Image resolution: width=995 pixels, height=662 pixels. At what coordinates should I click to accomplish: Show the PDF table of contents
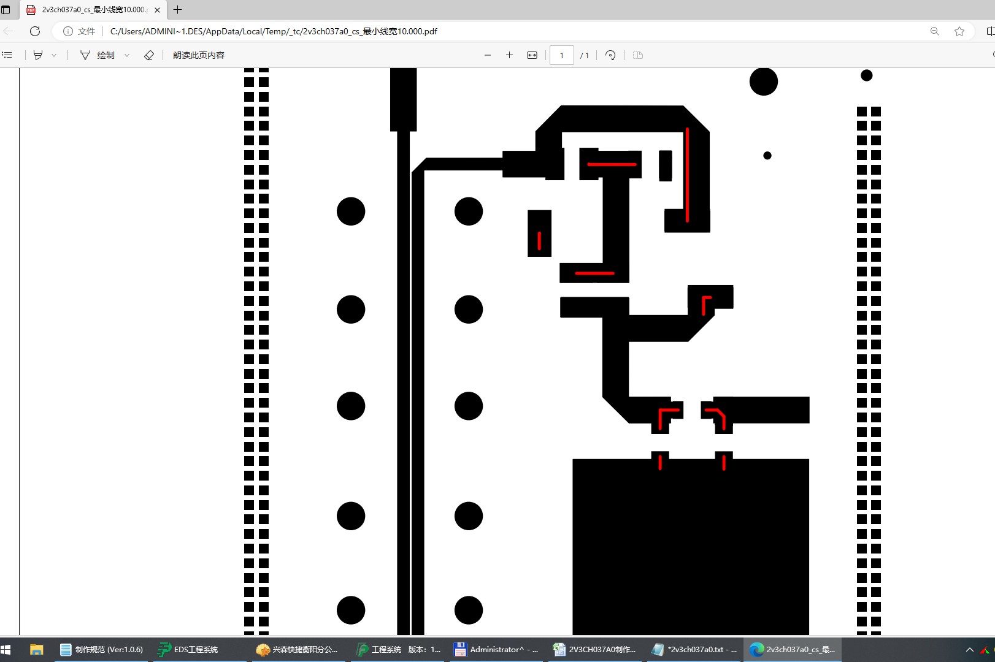7,55
